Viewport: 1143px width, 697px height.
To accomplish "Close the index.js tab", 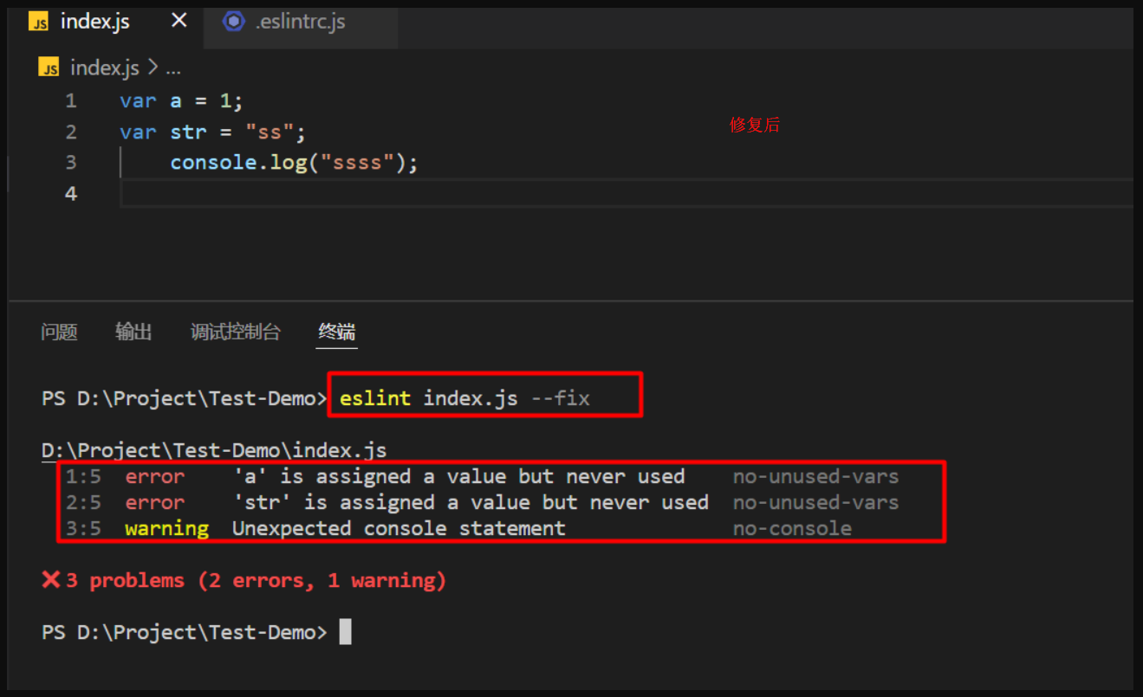I will click(179, 21).
